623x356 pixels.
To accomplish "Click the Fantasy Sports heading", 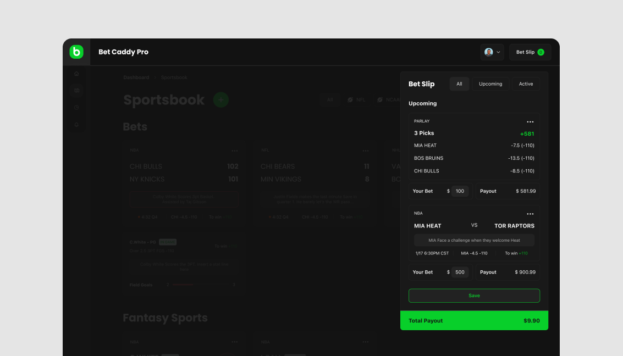I will (165, 318).
